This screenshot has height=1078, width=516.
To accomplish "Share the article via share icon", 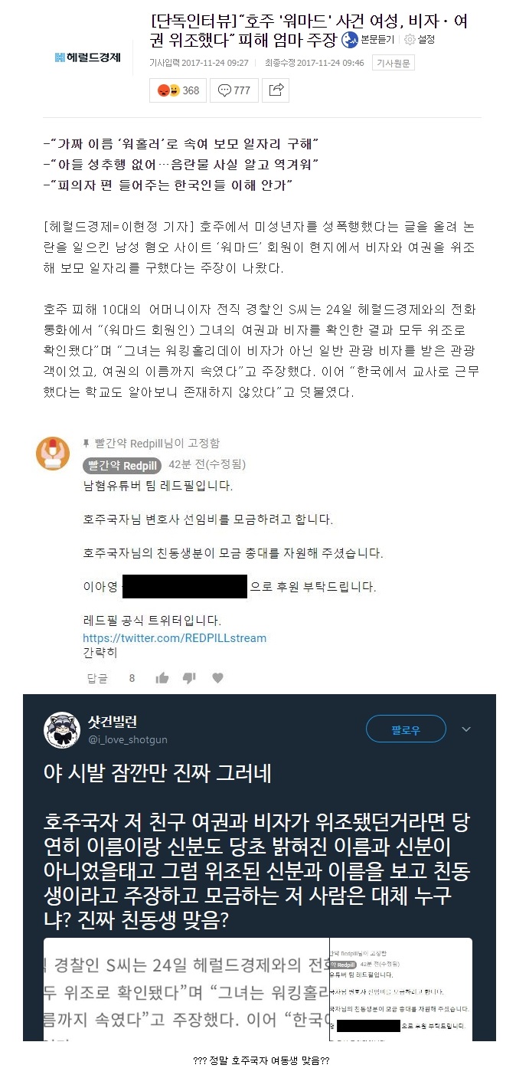I will 276,90.
